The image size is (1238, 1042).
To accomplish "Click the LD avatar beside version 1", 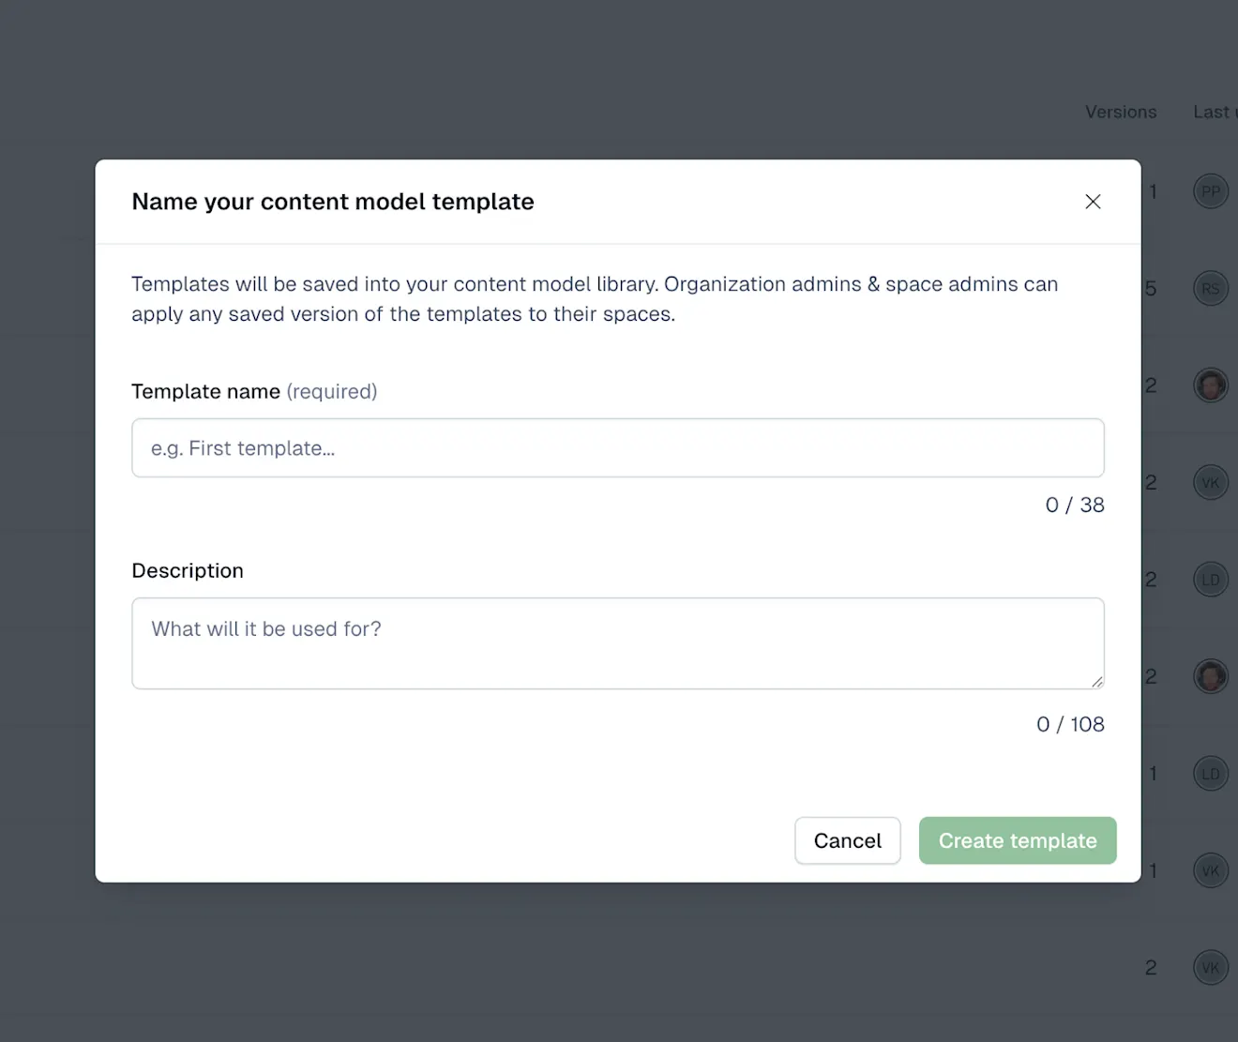I will (1211, 773).
